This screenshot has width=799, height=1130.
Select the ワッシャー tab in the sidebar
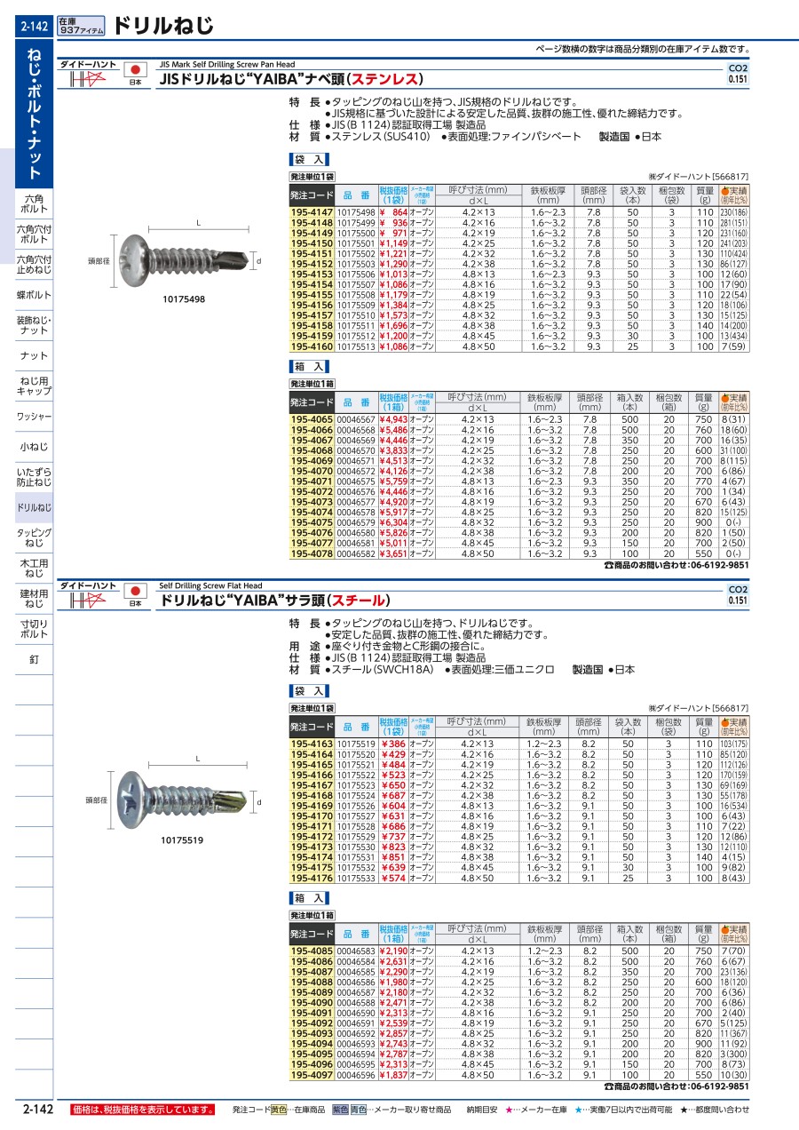(34, 417)
